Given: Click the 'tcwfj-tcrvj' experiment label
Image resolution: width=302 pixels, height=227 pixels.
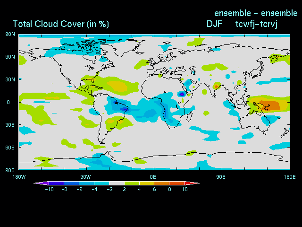Looking at the screenshot, I should [256, 24].
